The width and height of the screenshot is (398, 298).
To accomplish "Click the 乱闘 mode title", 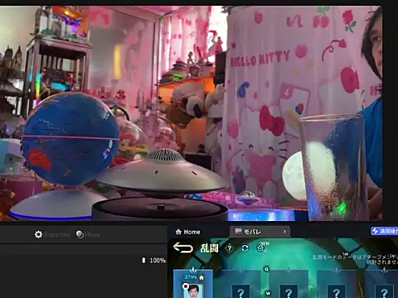I will pos(209,248).
